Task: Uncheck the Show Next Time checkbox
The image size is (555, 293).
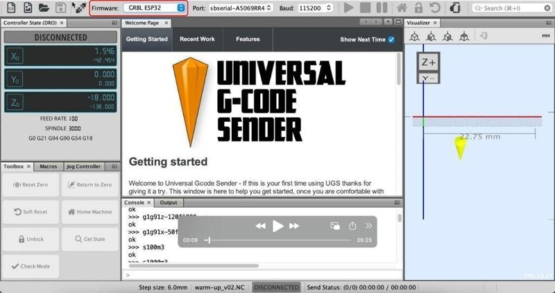Action: [391, 39]
